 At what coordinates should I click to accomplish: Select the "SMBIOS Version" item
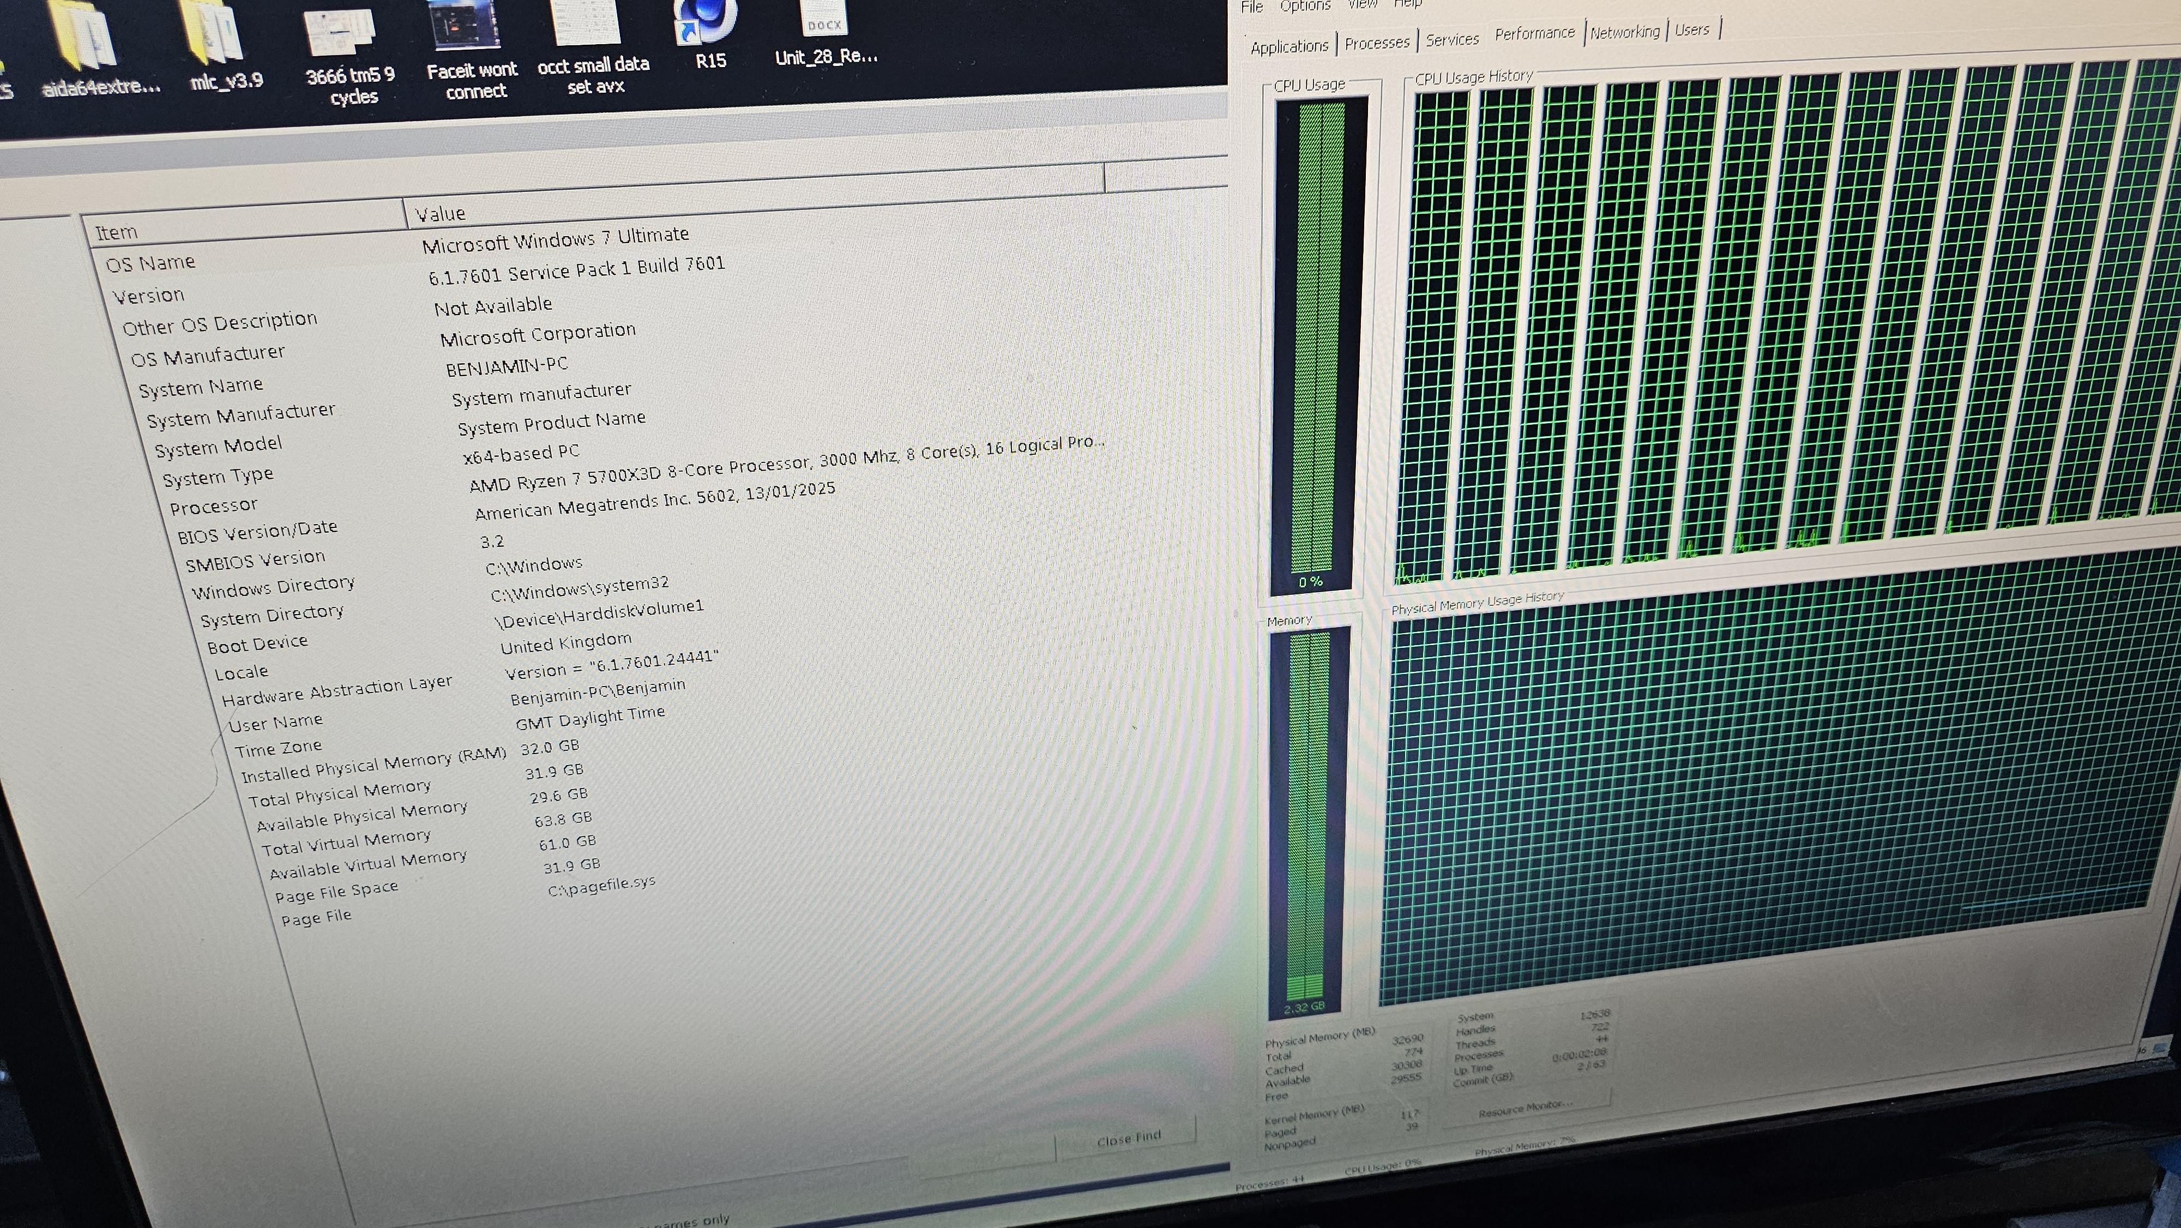coord(255,561)
